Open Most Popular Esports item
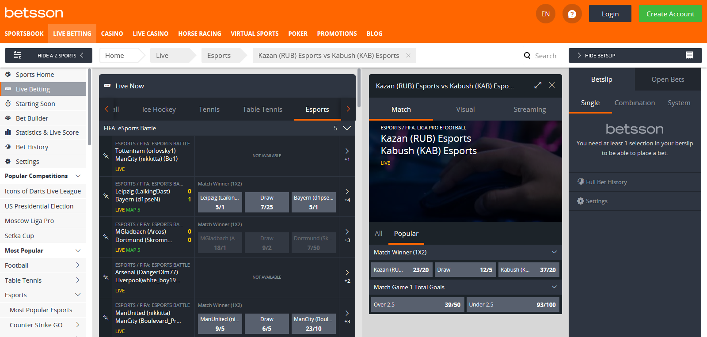Viewport: 707px width, 337px height. (x=41, y=310)
